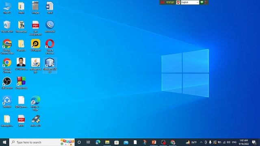The image size is (260, 146).
Task: Open the Mail app on taskbar
Action: 126,142
